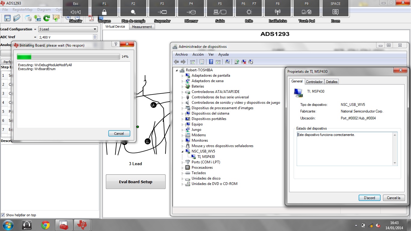Select Monitores in the device tree
Screen dimensions: 411x231
199,140
